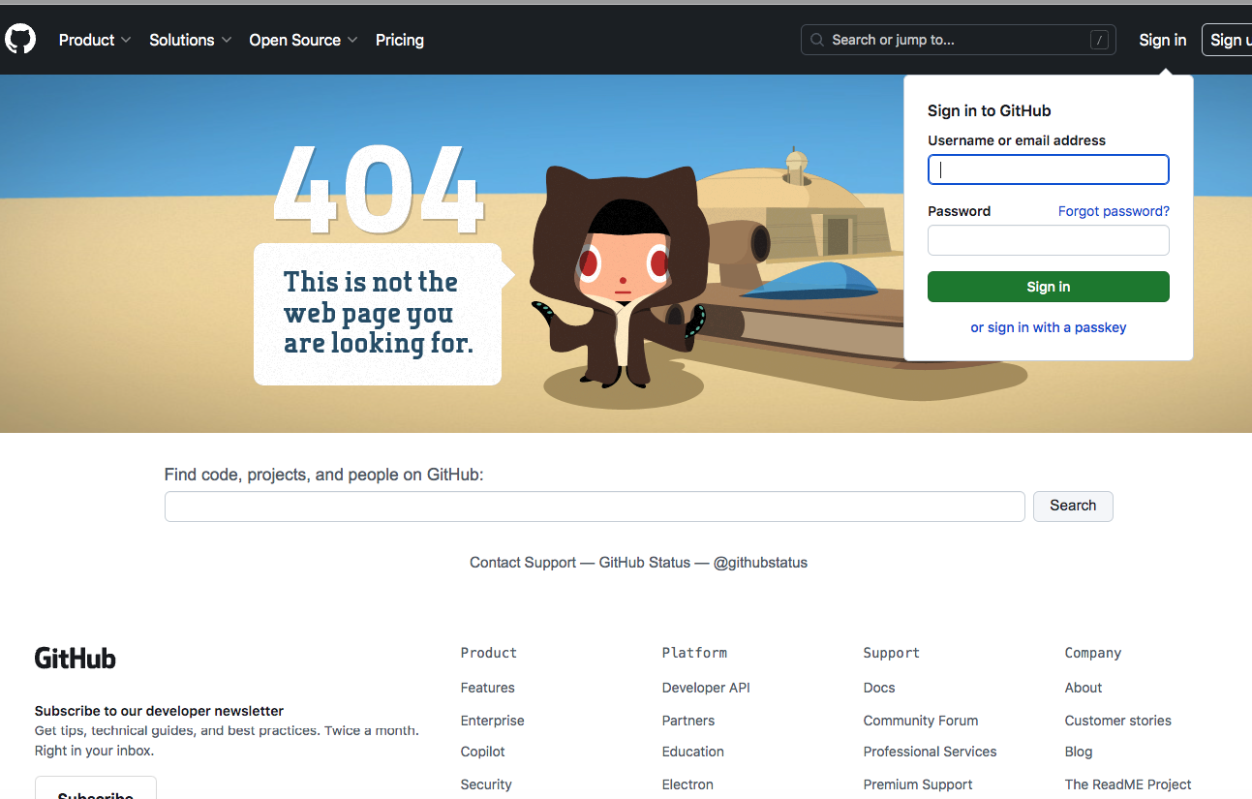The width and height of the screenshot is (1252, 799).
Task: Click 'Subscribe to our developer newsletter' text
Action: 159,711
